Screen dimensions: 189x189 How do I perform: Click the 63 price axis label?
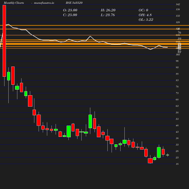tap(177, 106)
